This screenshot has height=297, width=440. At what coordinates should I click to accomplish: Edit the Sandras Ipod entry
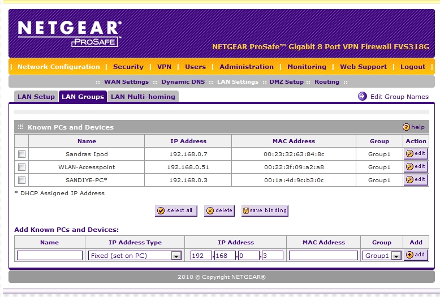(x=416, y=154)
